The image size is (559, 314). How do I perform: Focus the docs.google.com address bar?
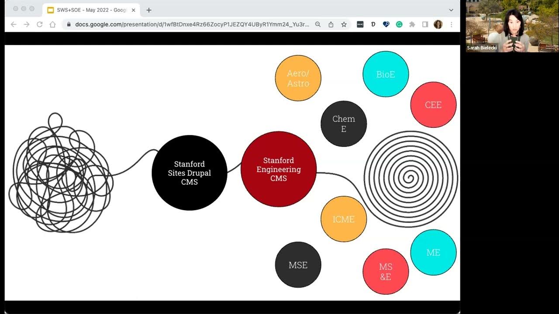click(x=192, y=24)
